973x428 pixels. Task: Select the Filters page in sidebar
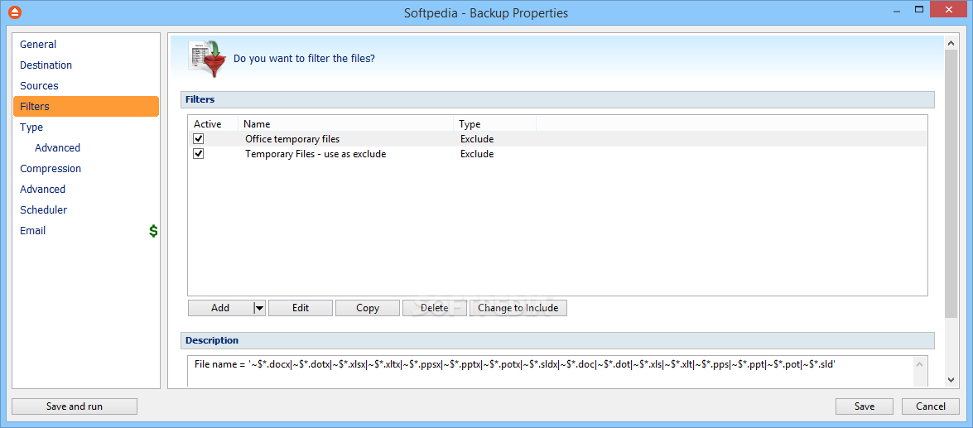[x=86, y=107]
